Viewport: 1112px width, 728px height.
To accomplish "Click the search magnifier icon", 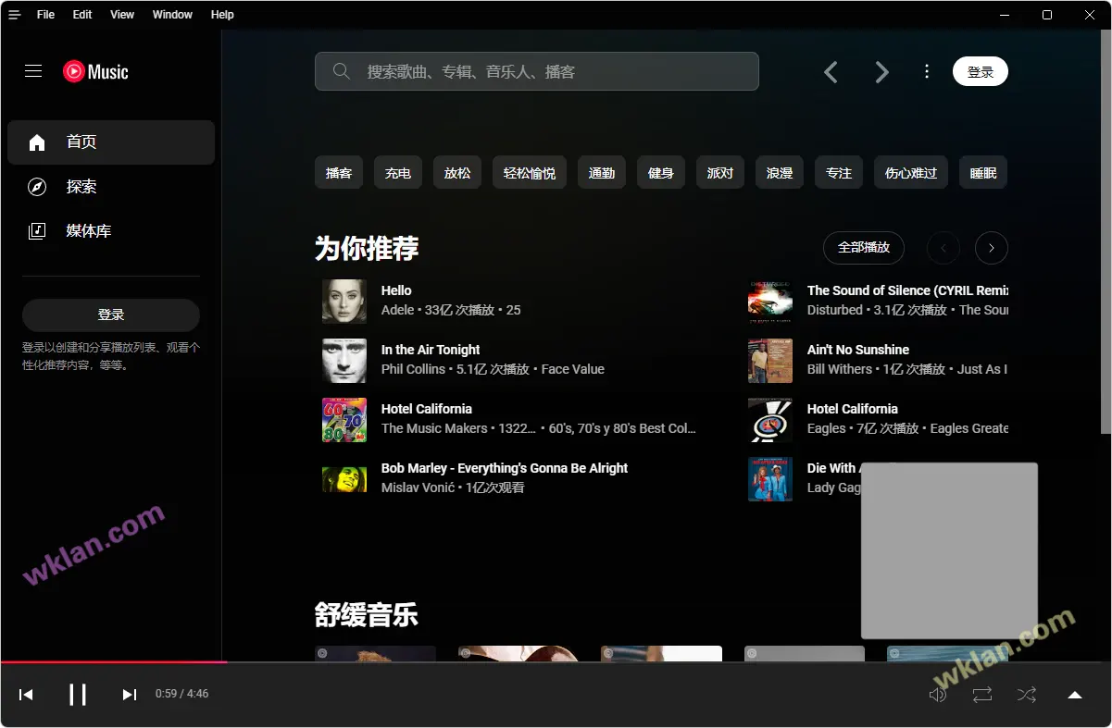I will (342, 71).
